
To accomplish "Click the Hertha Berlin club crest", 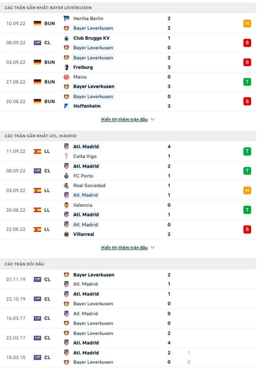I will pyautogui.click(x=66, y=19).
